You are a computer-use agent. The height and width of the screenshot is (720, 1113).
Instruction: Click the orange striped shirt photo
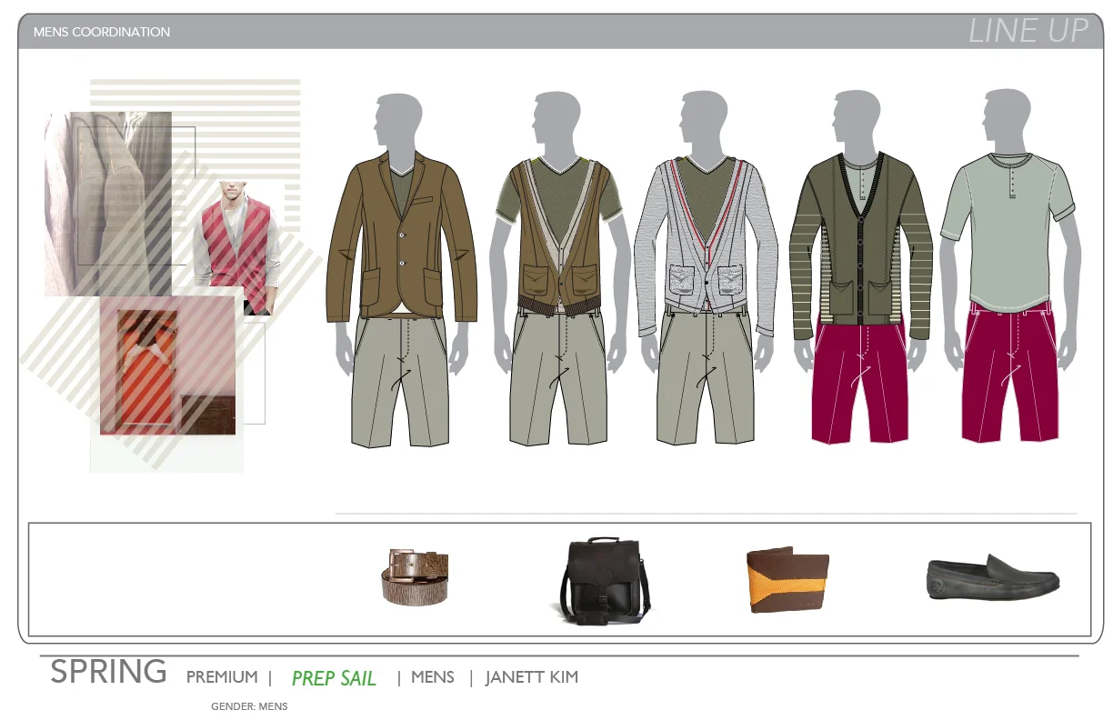tap(167, 365)
